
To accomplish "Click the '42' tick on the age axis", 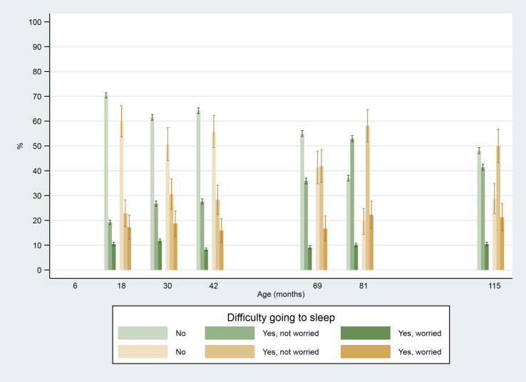I will [213, 286].
